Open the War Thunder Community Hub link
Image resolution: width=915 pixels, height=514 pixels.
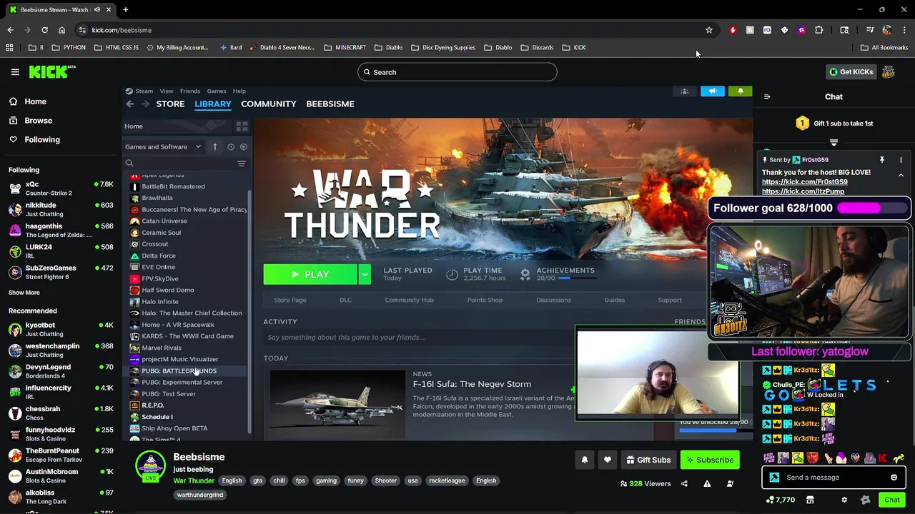point(409,301)
